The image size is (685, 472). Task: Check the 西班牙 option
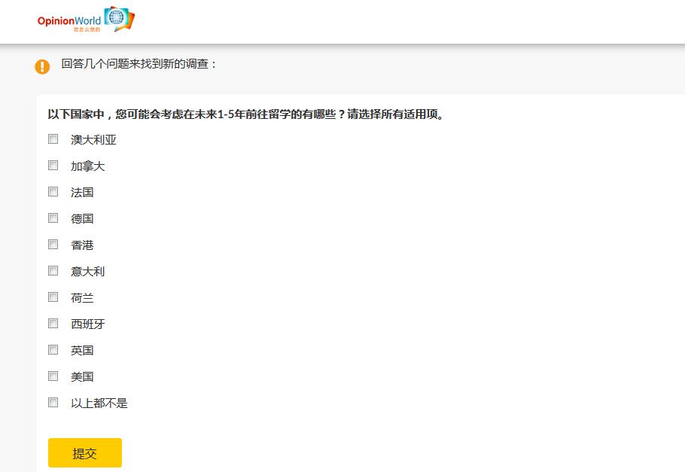pos(53,323)
